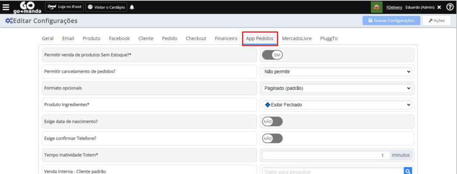Open the hamburger main menu
The height and width of the screenshot is (174, 457).
click(x=6, y=7)
